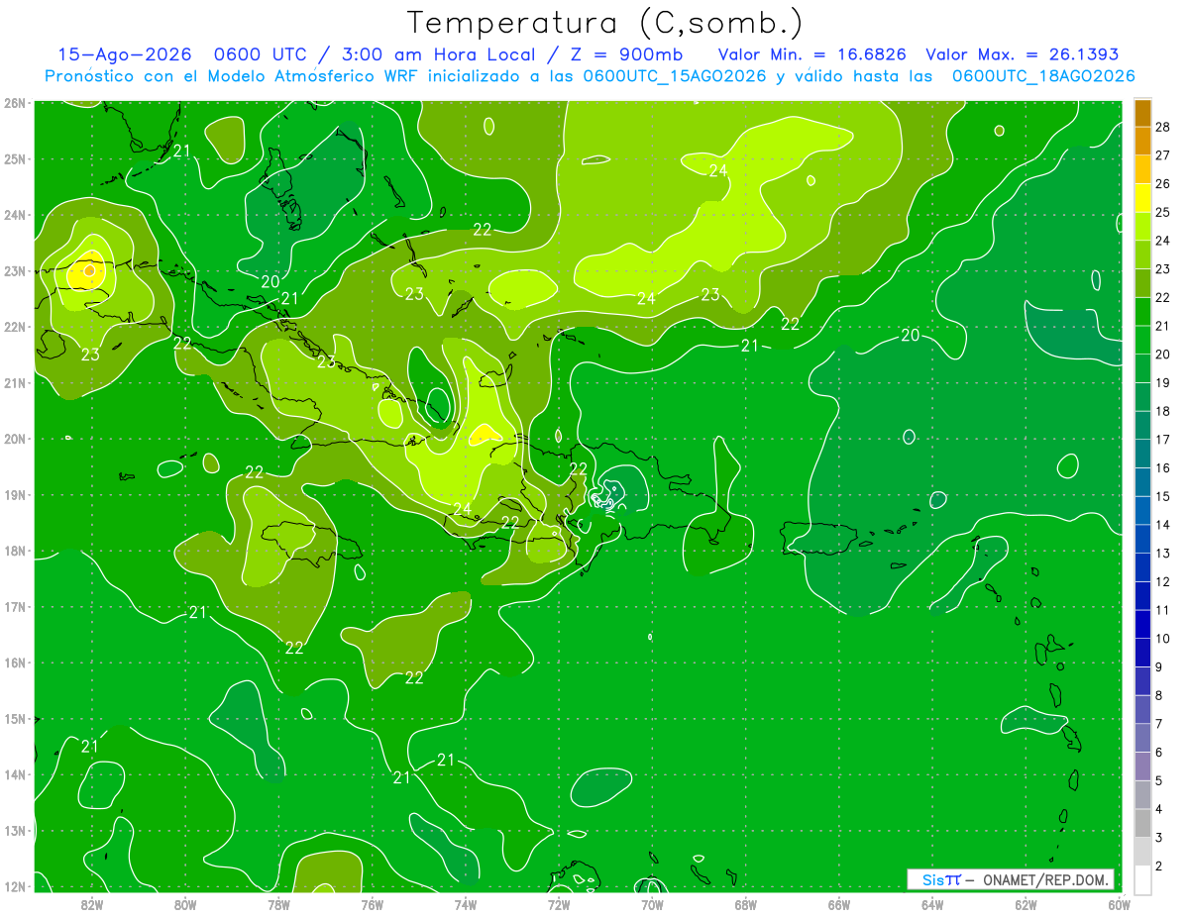This screenshot has height=918, width=1189.
Task: Click the 'ONAMET/REP.DOM.' credit label
Action: coord(1046,879)
